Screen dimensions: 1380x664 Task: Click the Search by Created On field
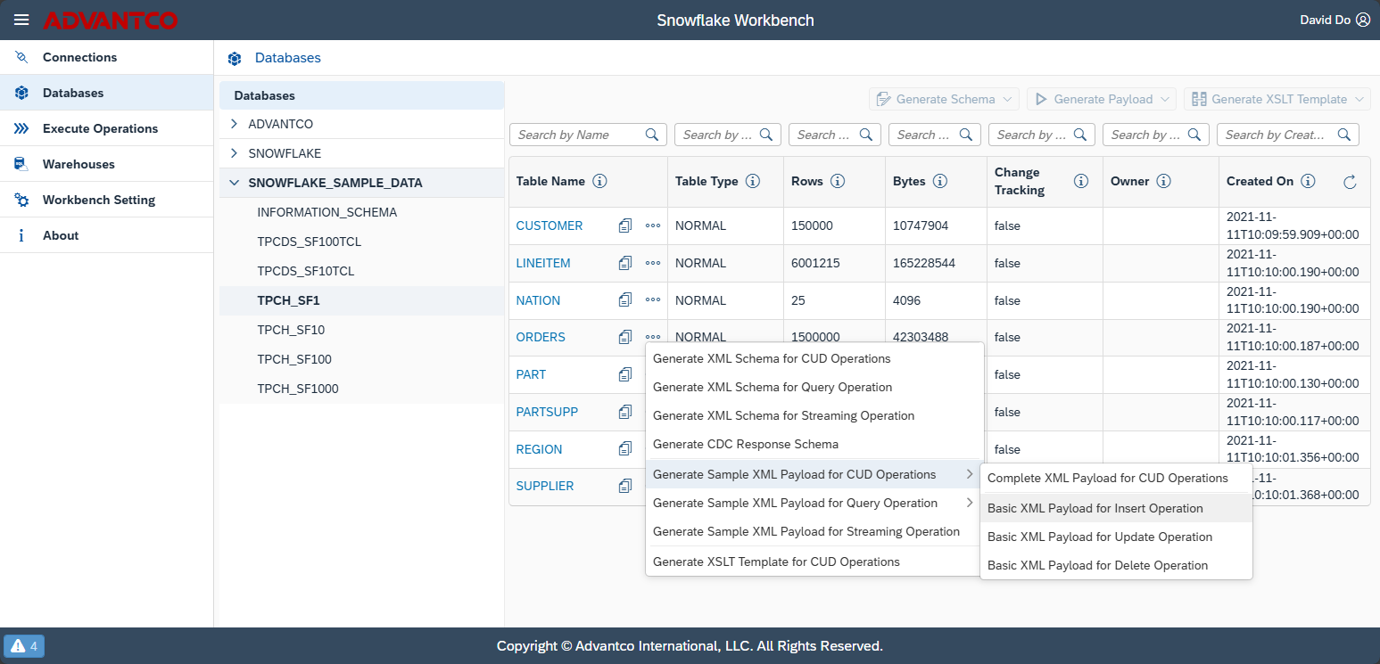1288,135
